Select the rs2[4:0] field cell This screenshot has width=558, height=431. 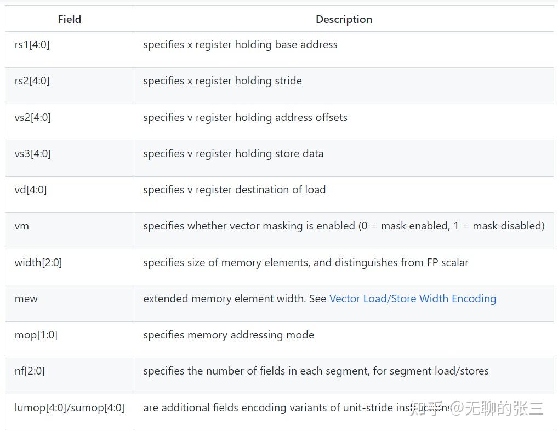[x=32, y=81]
